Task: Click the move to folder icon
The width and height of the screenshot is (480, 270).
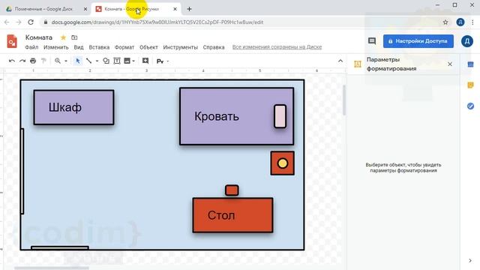Action: (74, 37)
